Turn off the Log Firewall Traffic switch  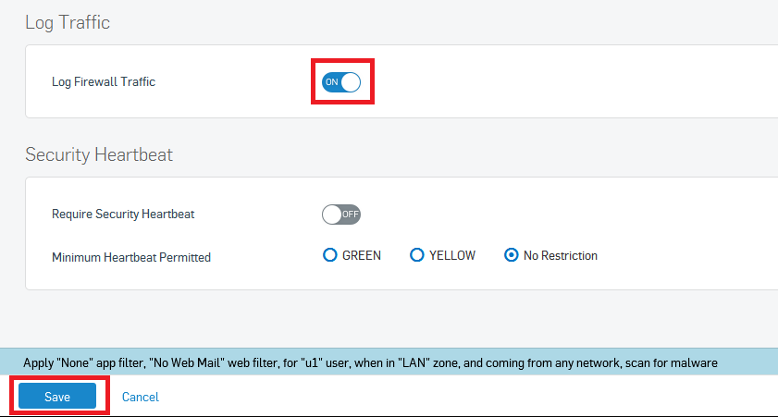[341, 81]
